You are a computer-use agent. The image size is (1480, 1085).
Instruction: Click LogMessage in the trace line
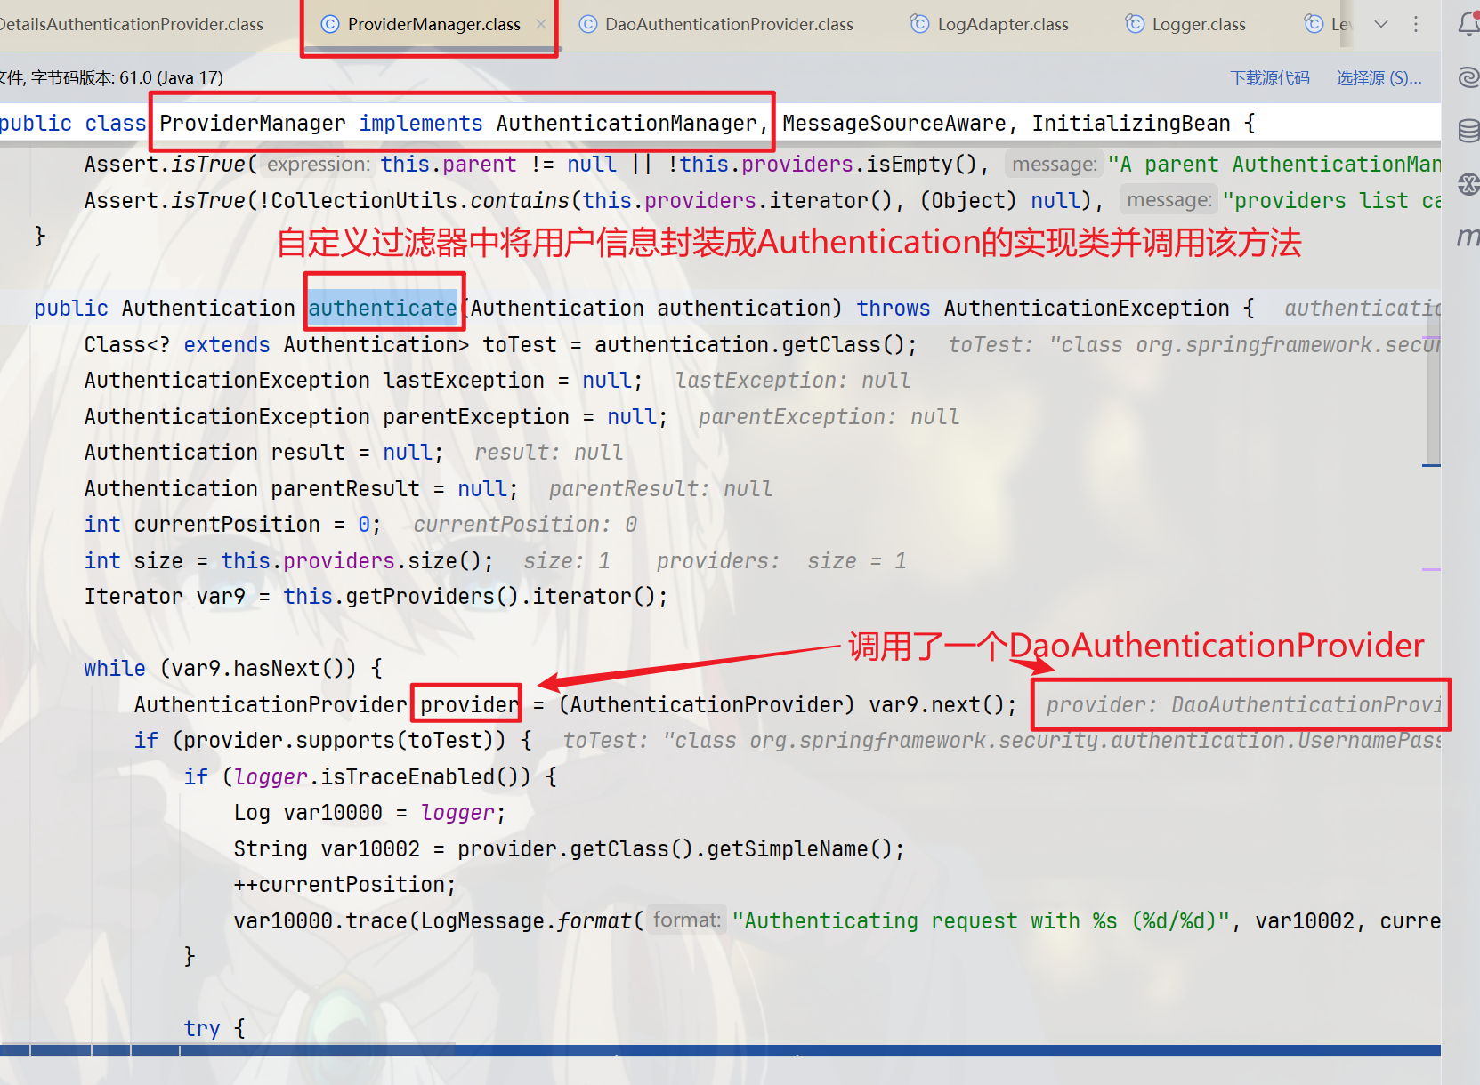click(x=481, y=921)
